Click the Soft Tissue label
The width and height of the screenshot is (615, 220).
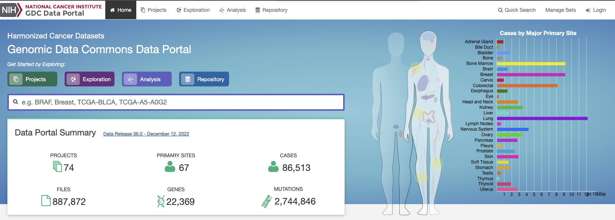point(482,162)
